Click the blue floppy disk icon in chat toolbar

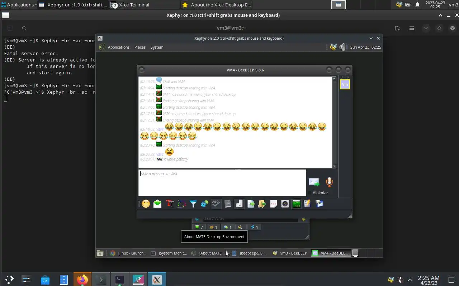(319, 204)
